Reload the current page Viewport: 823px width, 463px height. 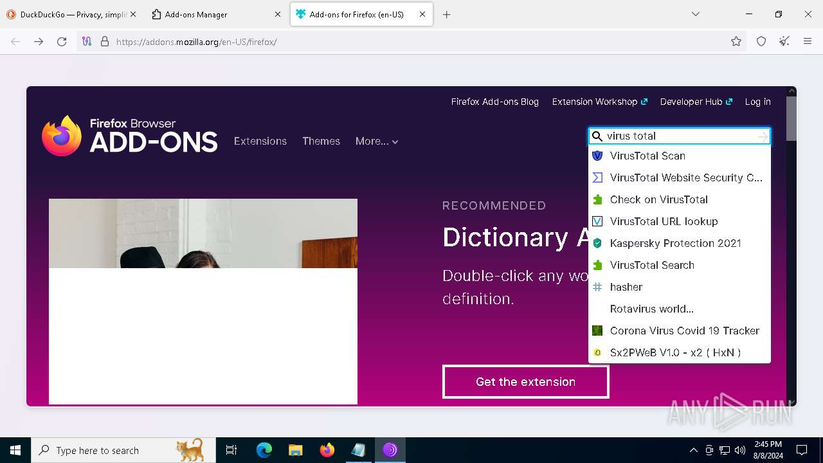click(62, 42)
